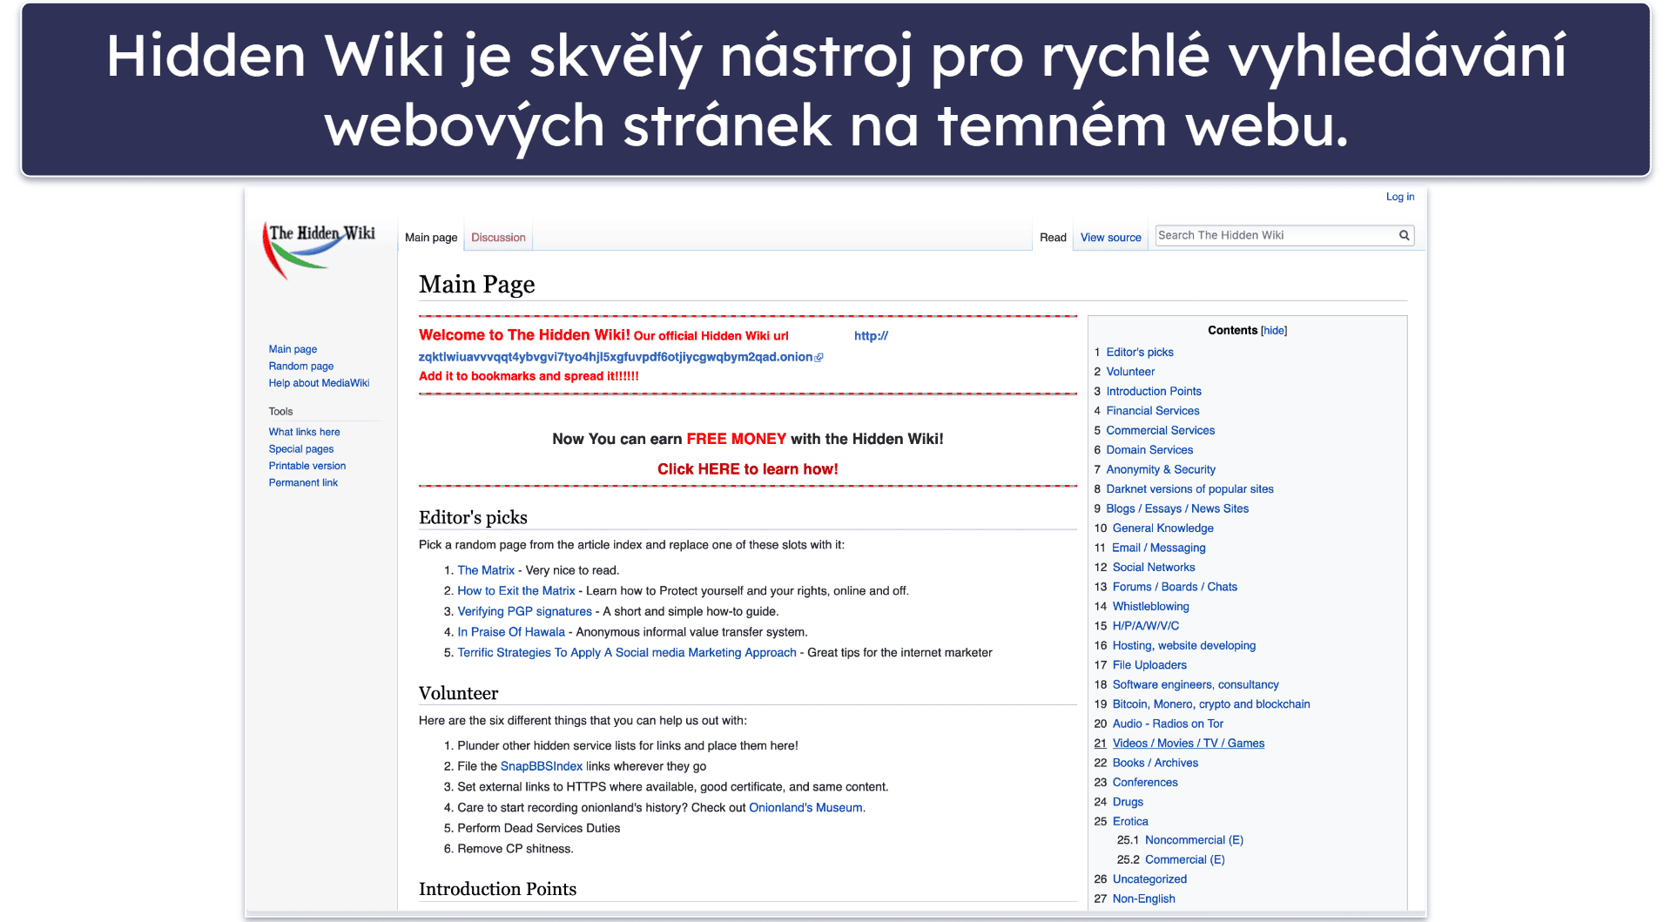Screen dimensions: 1671x922
Task: Open the View source tab
Action: (1110, 238)
